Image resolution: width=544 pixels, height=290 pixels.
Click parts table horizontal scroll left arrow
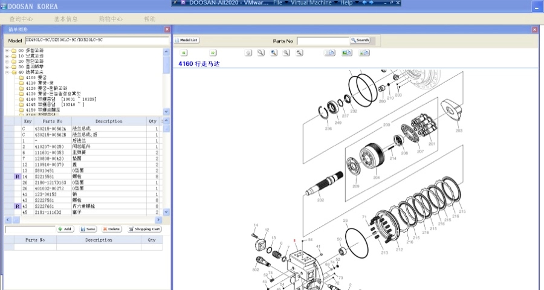tap(8, 219)
